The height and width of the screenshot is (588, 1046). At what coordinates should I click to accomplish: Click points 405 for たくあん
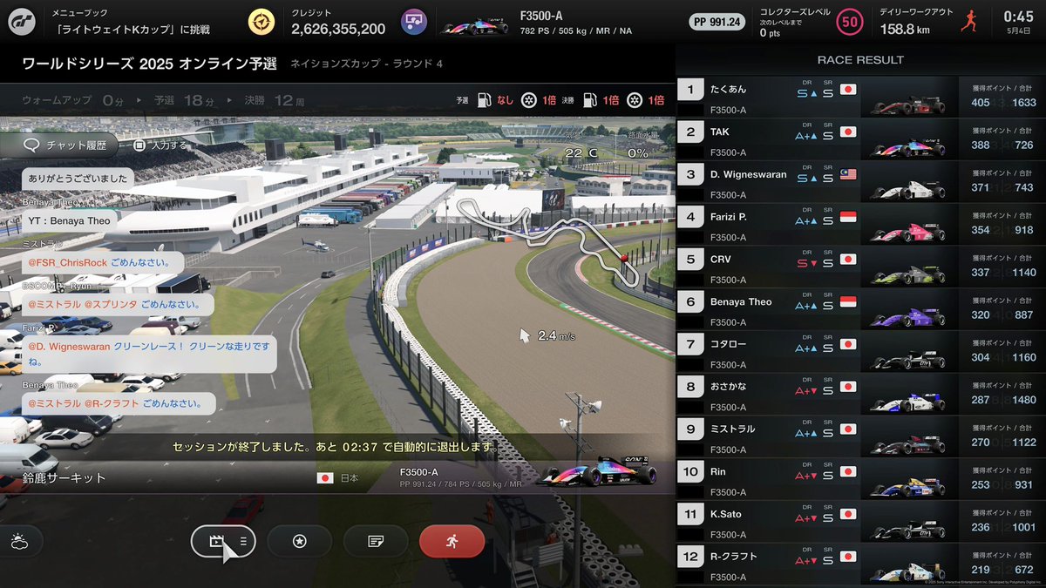point(980,103)
